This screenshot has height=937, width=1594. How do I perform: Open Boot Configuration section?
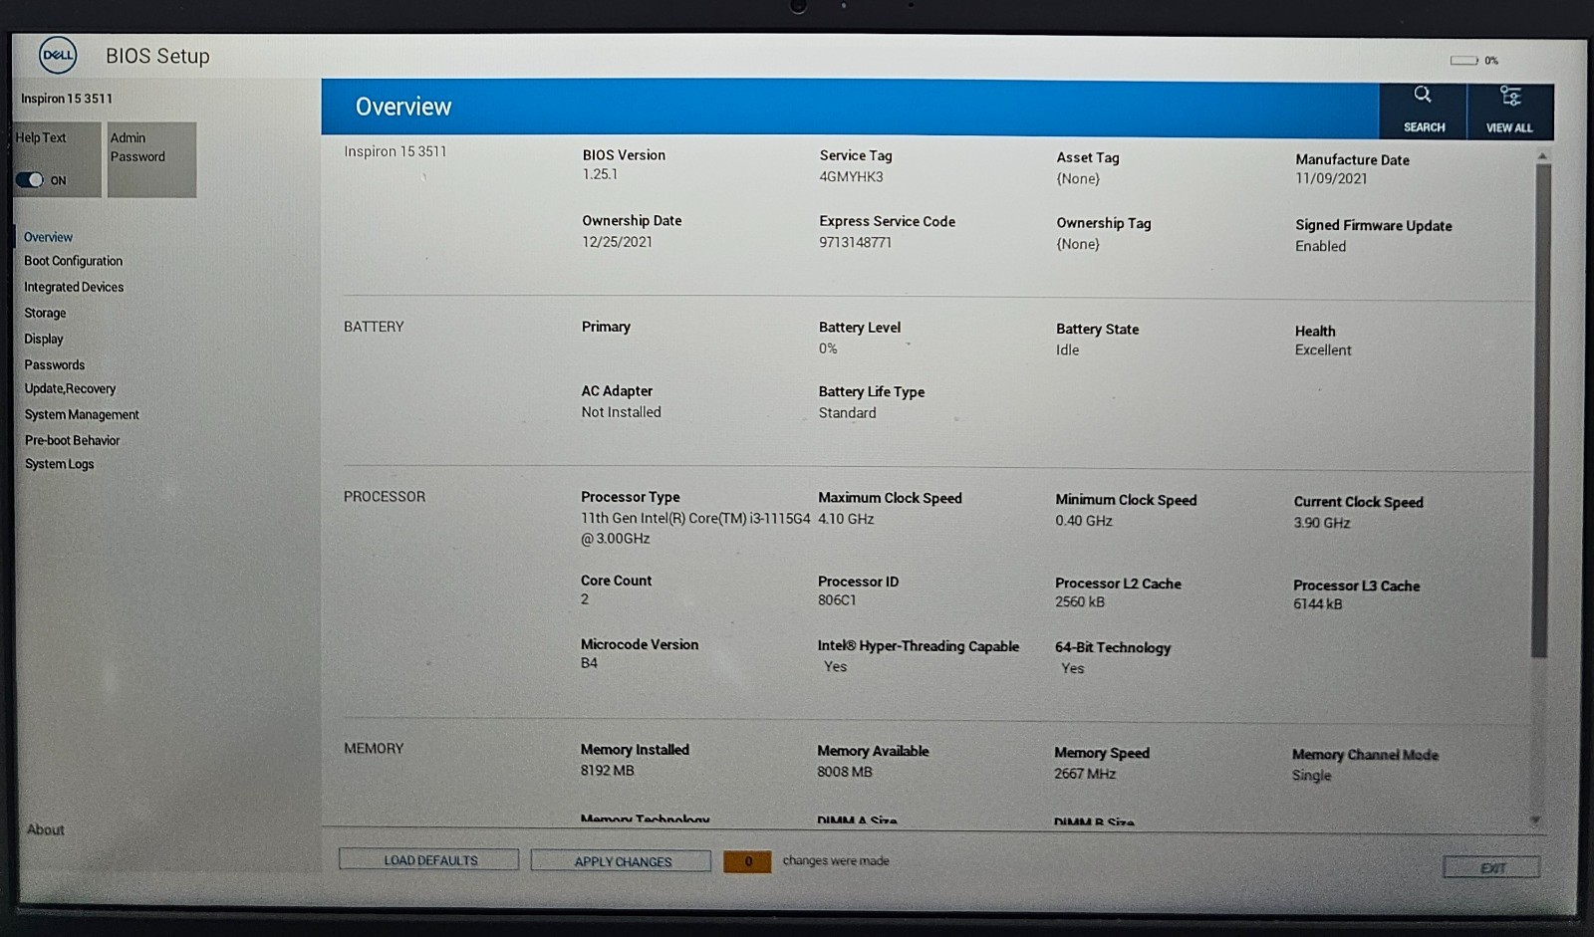click(x=74, y=261)
